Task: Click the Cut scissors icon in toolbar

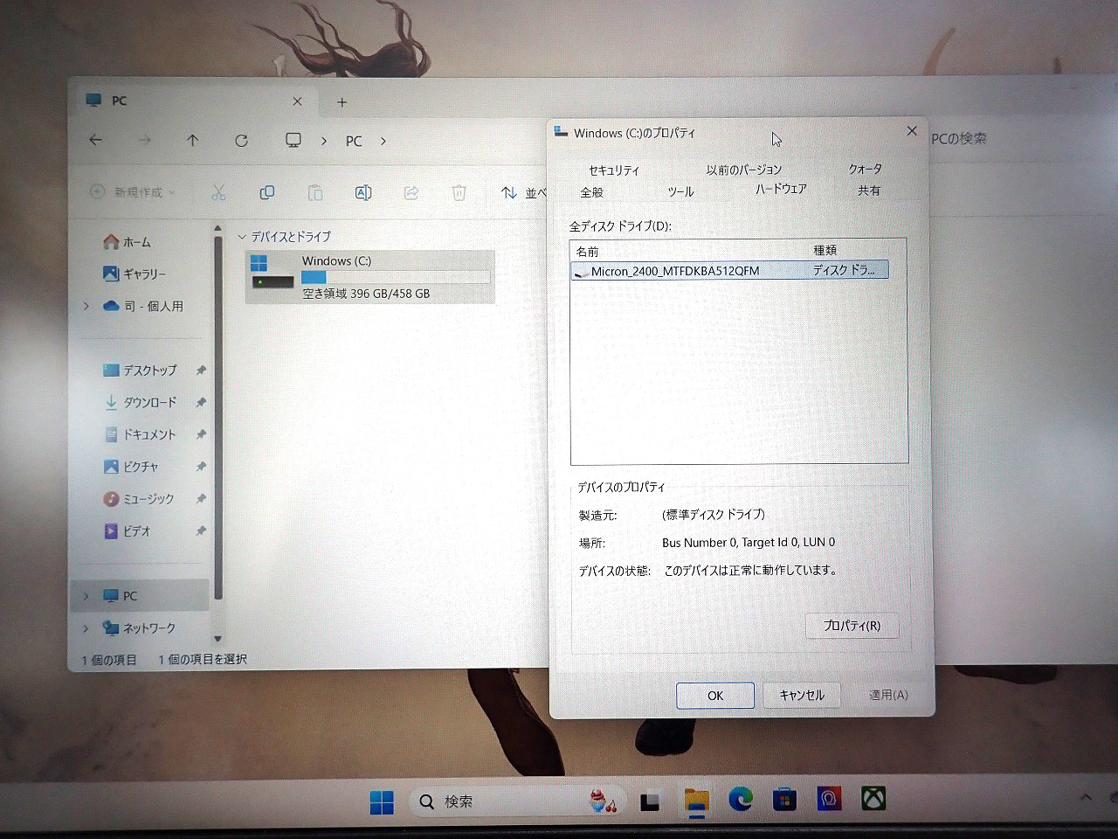Action: point(218,192)
